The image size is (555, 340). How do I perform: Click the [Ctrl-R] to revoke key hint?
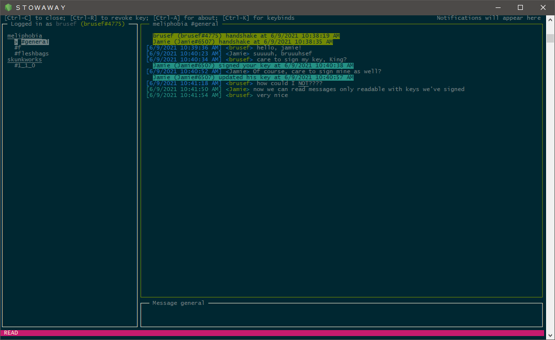[111, 18]
